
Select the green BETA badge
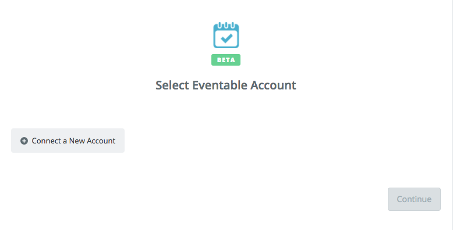pos(226,60)
